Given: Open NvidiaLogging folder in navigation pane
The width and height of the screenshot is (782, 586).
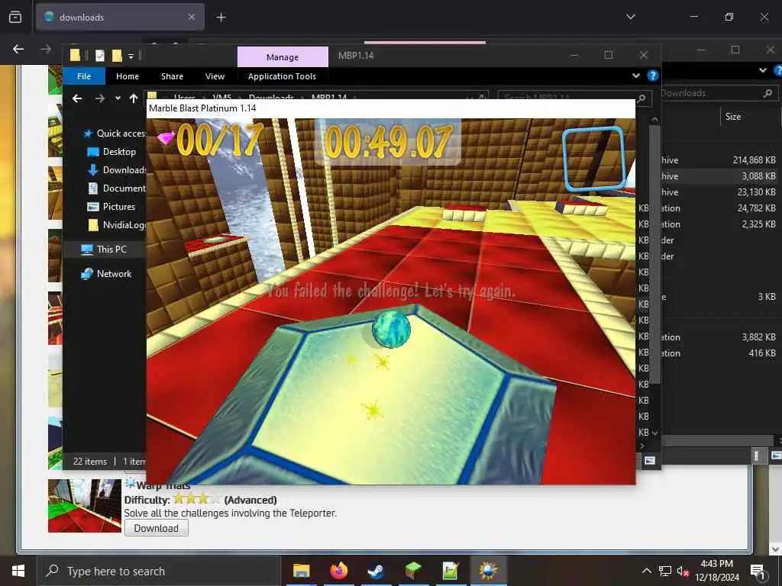Looking at the screenshot, I should click(x=116, y=225).
